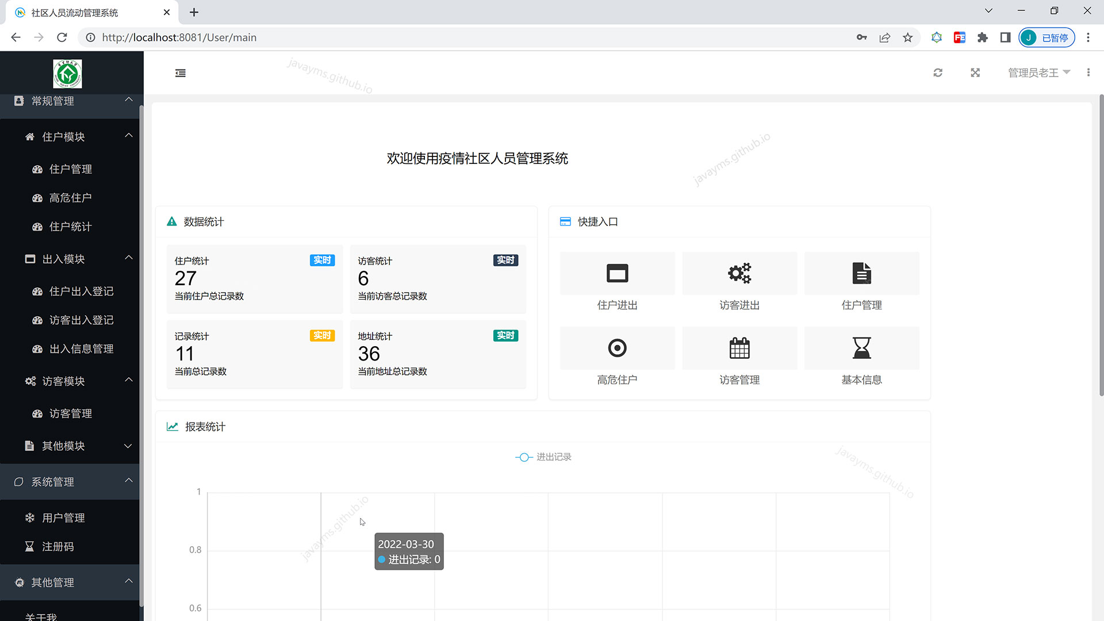Image resolution: width=1104 pixels, height=621 pixels.
Task: Open the 访客出入登记 sidebar link
Action: pos(81,320)
